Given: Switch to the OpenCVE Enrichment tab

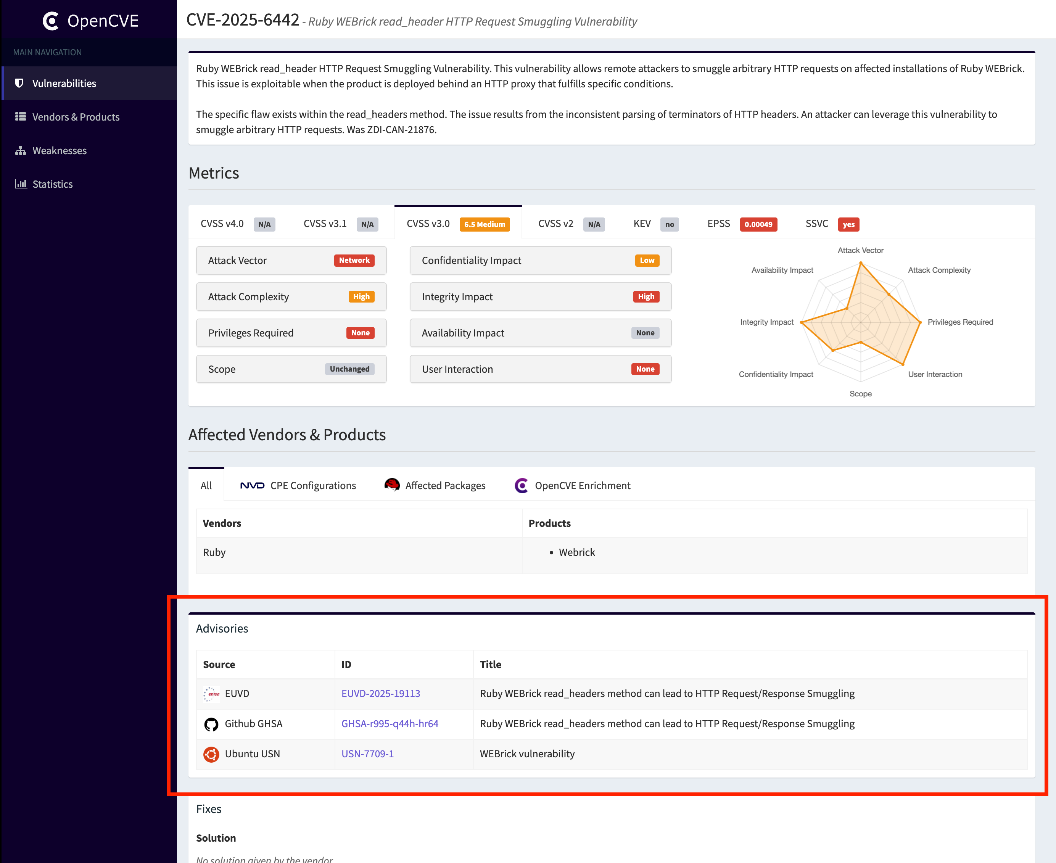Looking at the screenshot, I should coord(572,485).
